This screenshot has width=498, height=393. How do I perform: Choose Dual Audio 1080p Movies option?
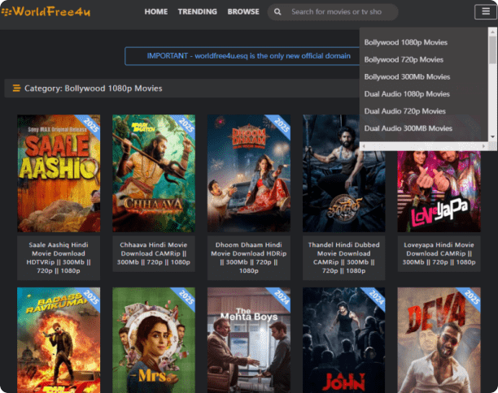[x=406, y=94]
